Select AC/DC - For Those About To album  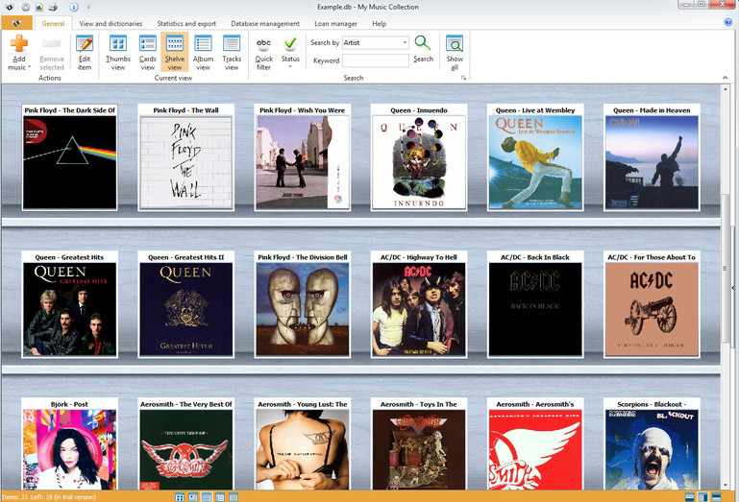point(652,304)
